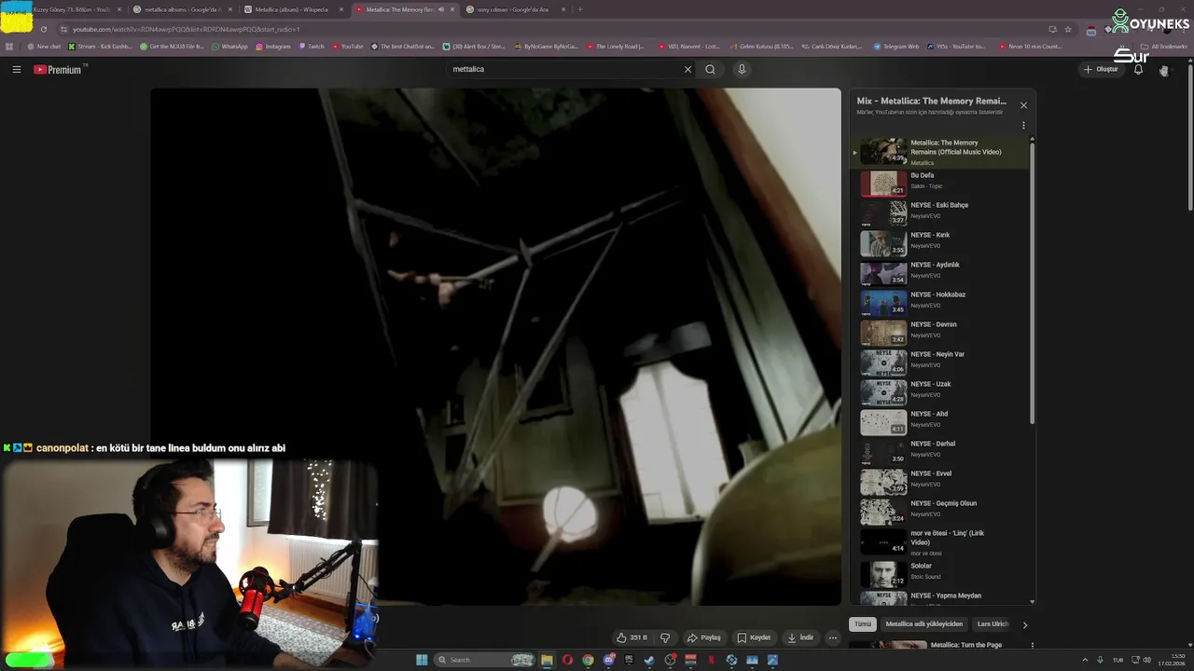
Task: Close the Mix playlist panel
Action: [1023, 105]
